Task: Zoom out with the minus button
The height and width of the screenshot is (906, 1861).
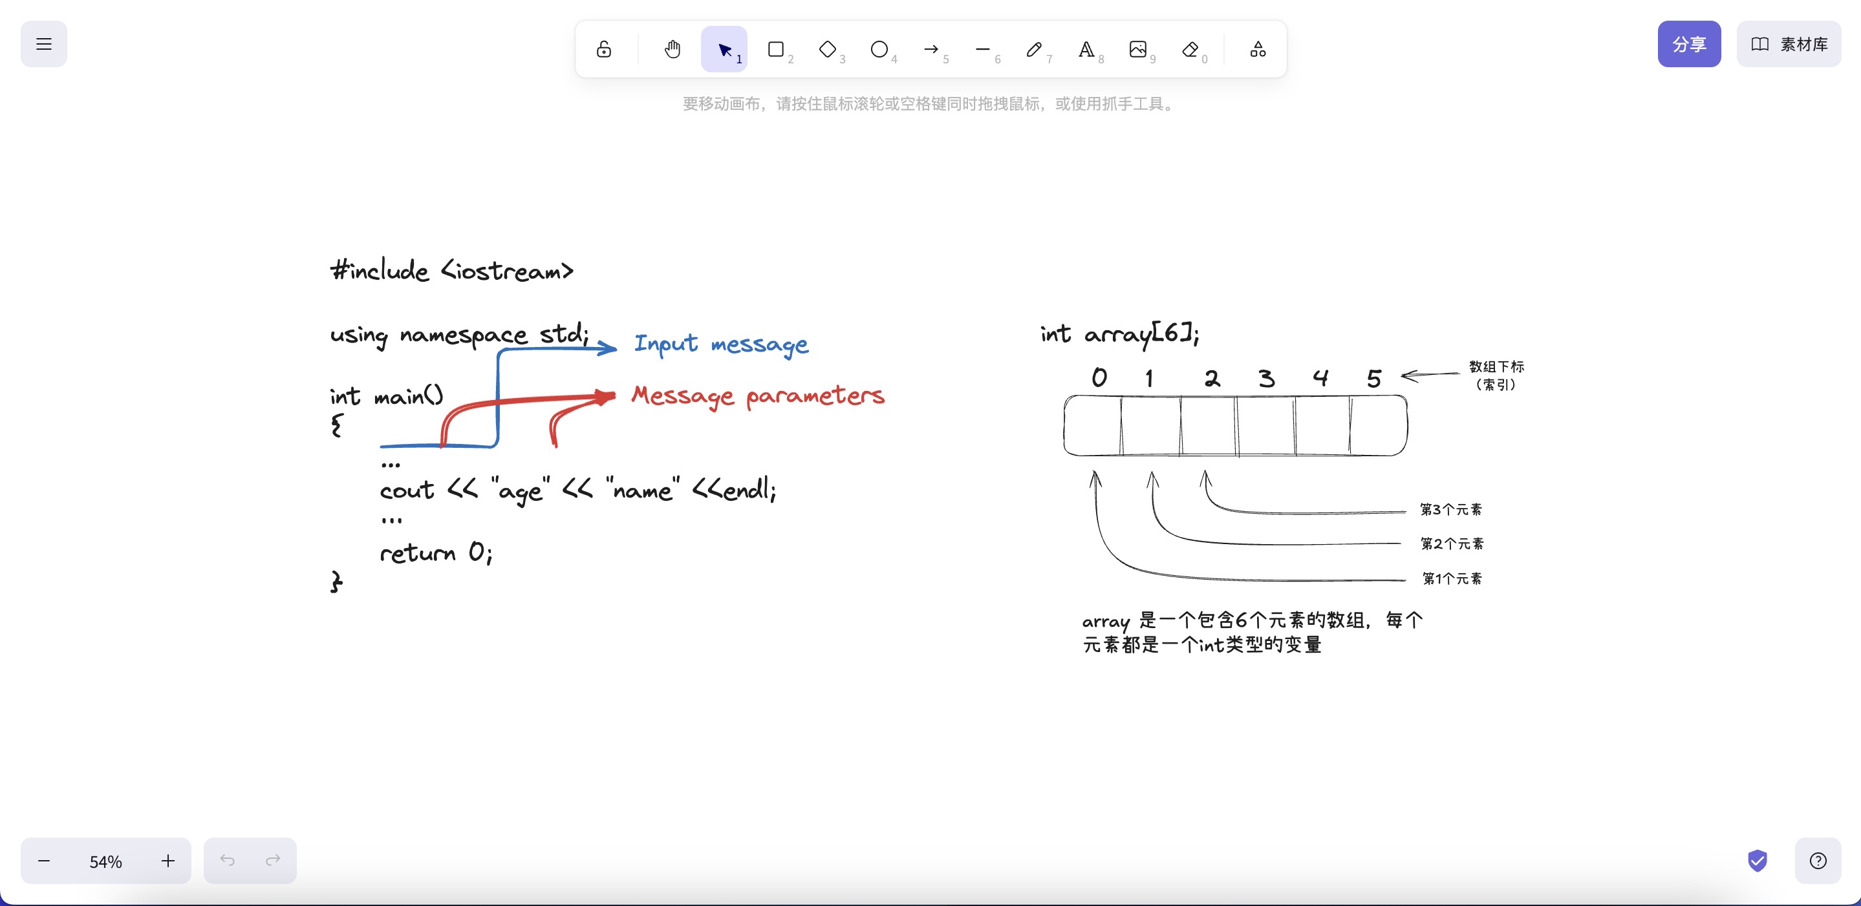Action: coord(44,861)
